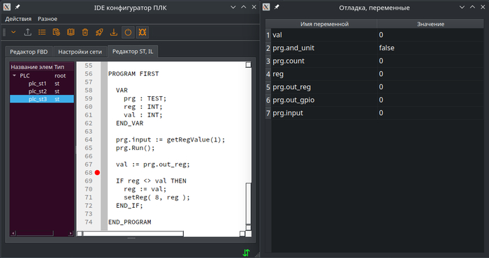Image resolution: width=489 pixels, height=258 pixels.
Task: Click the 'false' value of prg.and_unit
Action: pyautogui.click(x=387, y=48)
